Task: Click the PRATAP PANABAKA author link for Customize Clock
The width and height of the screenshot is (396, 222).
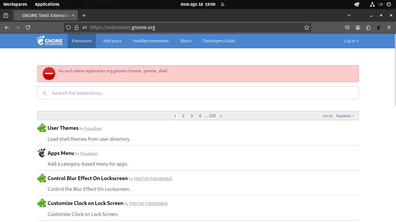Action: [x=148, y=203]
